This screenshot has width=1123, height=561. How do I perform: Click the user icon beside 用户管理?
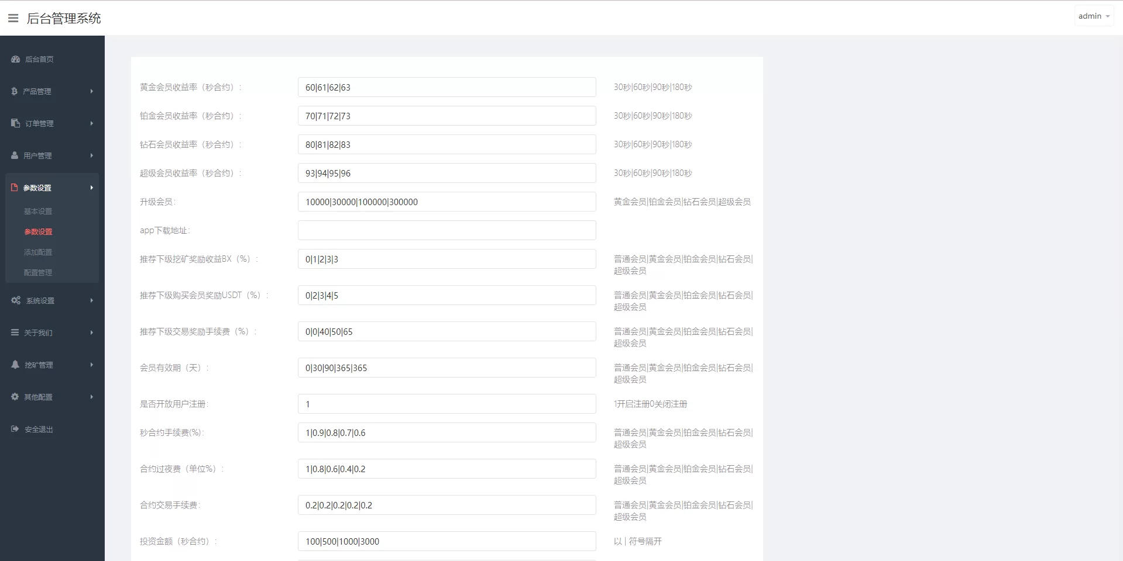(x=15, y=155)
